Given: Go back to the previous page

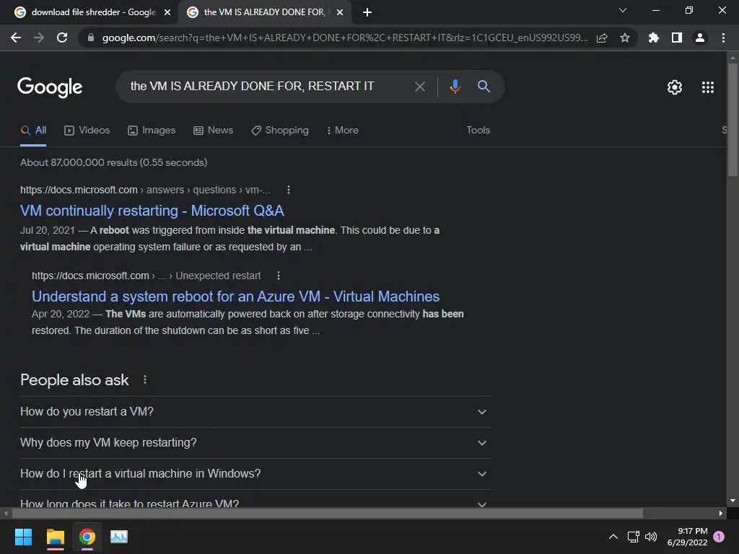Looking at the screenshot, I should [16, 38].
